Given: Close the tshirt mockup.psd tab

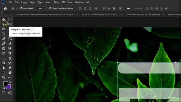Looking at the screenshot, I should click(x=164, y=14).
